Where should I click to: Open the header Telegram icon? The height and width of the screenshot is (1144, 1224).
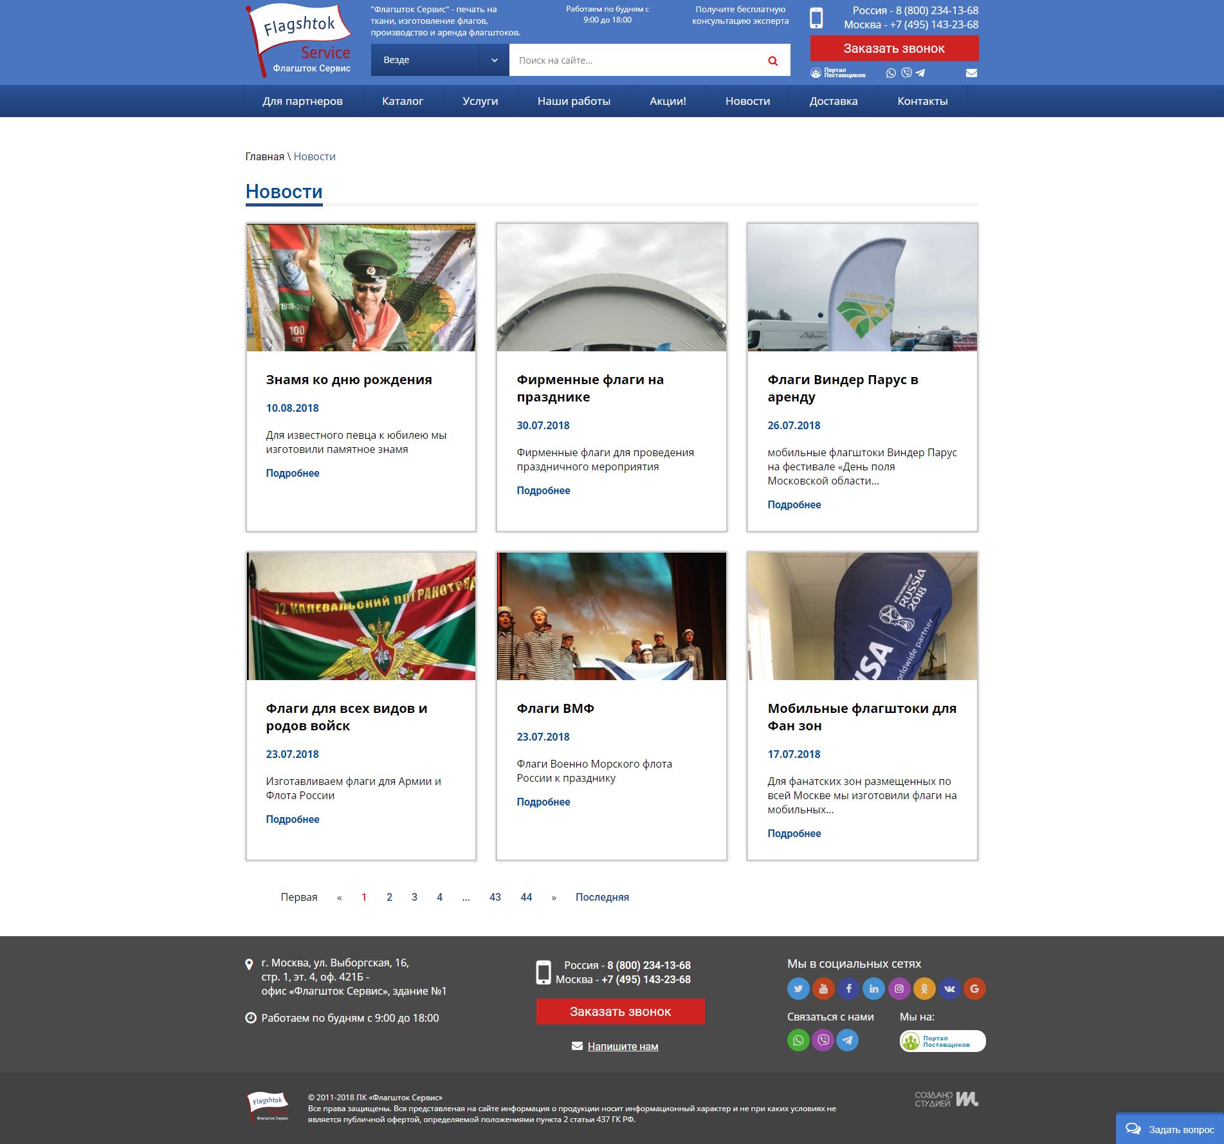[x=920, y=73]
